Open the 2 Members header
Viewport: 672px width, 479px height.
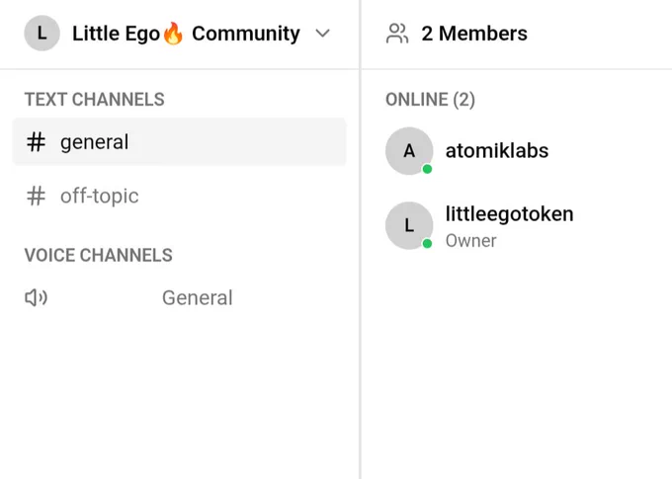coord(474,34)
